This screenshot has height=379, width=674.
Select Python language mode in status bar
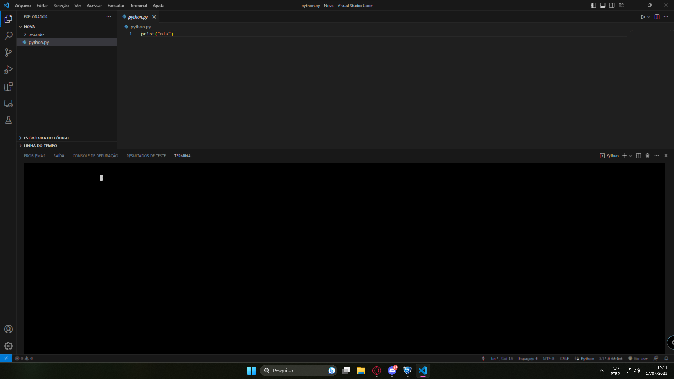587,358
